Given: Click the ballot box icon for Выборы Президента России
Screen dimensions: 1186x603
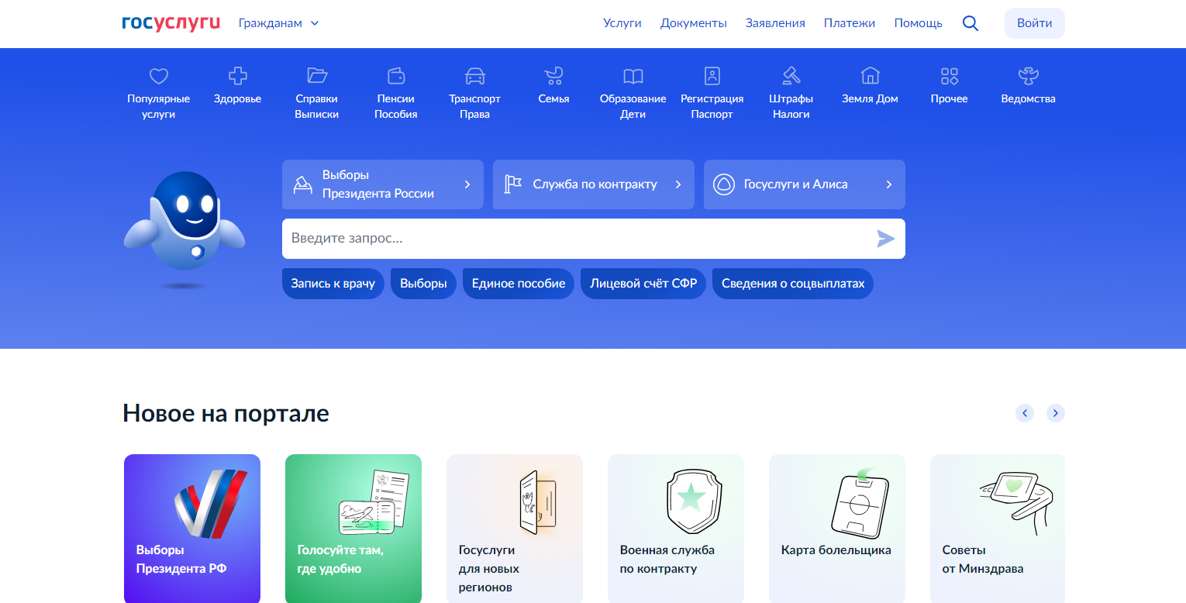Looking at the screenshot, I should (302, 184).
